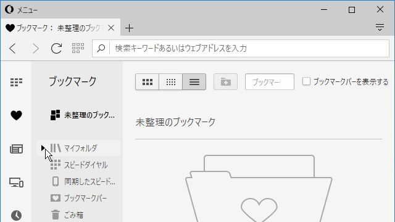Maximize the Opera window
Image resolution: width=395 pixels, height=222 pixels.
click(352, 10)
